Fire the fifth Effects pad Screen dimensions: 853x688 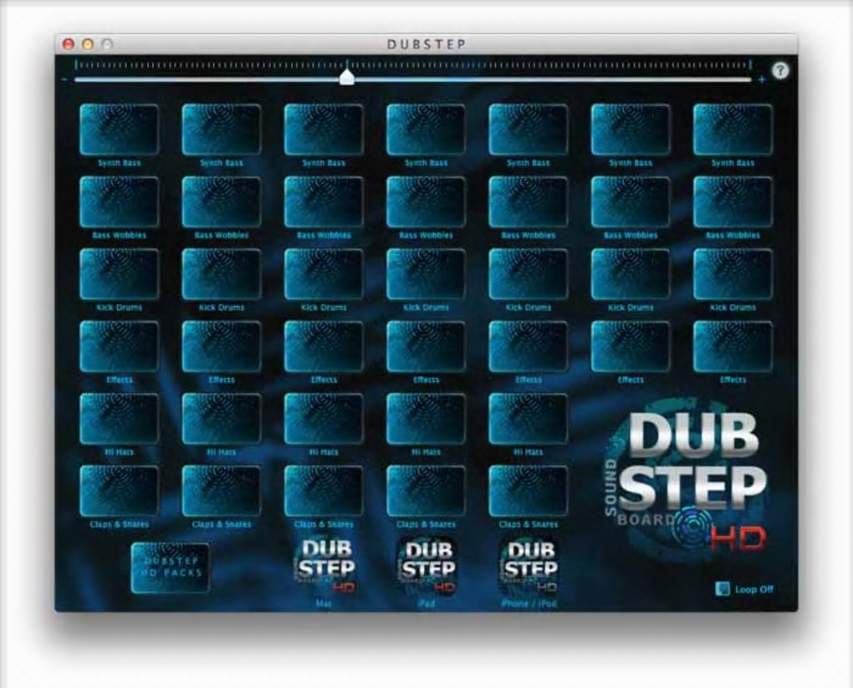point(529,346)
